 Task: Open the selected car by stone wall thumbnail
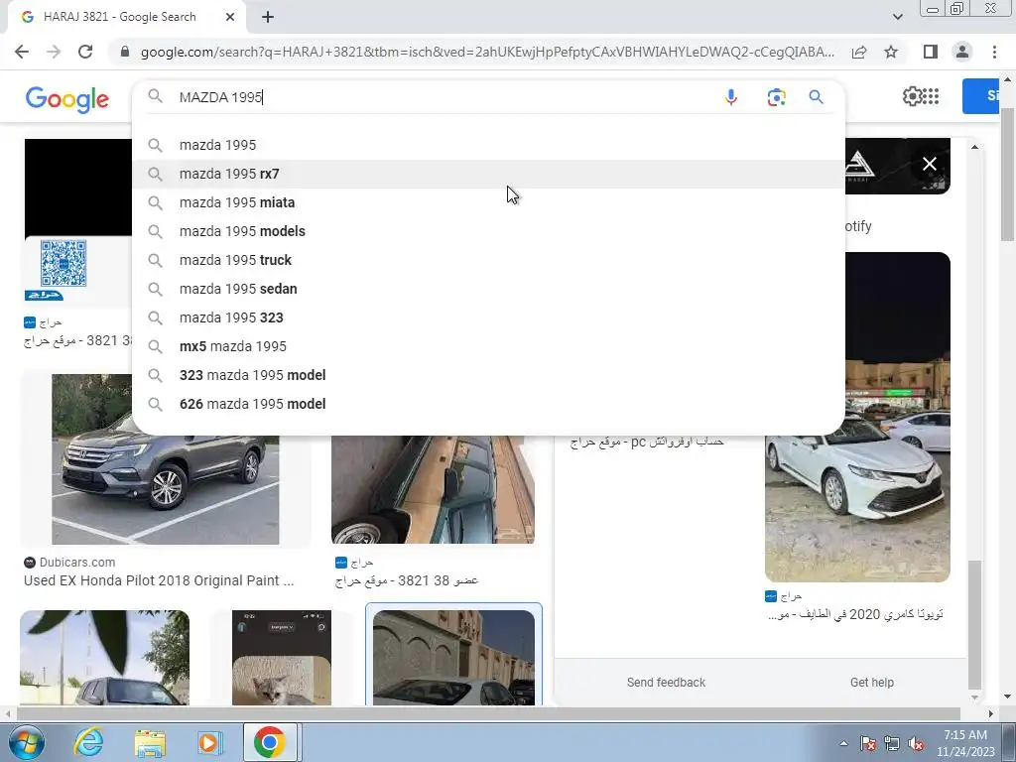[x=453, y=657]
